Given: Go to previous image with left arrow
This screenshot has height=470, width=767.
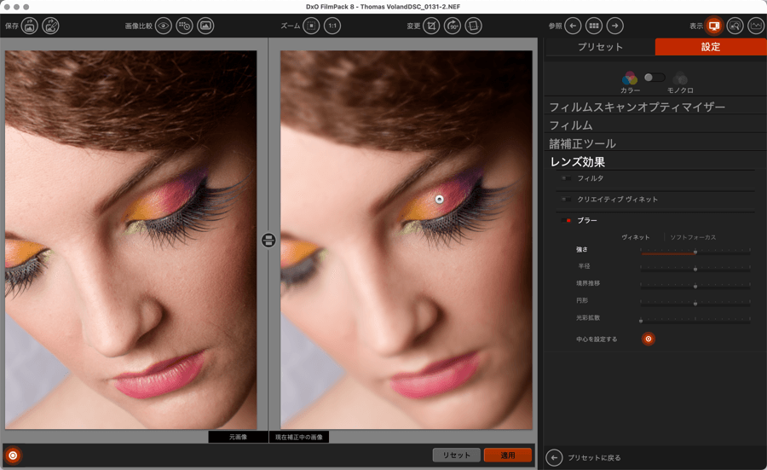Looking at the screenshot, I should pyautogui.click(x=574, y=26).
